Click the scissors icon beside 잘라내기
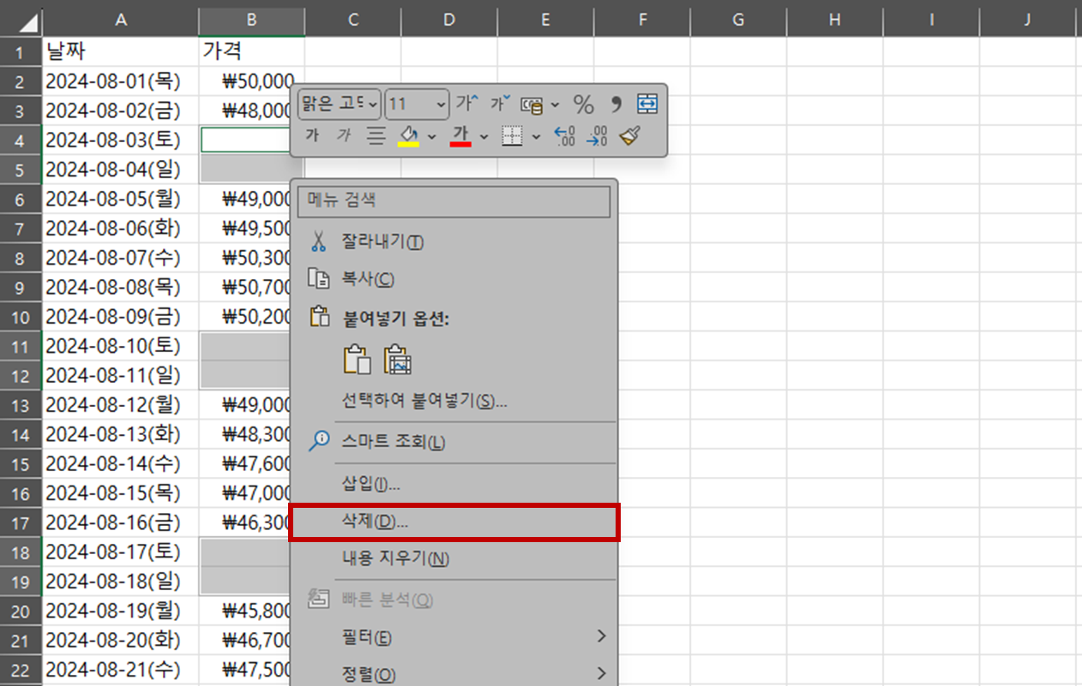This screenshot has height=686, width=1082. click(318, 241)
